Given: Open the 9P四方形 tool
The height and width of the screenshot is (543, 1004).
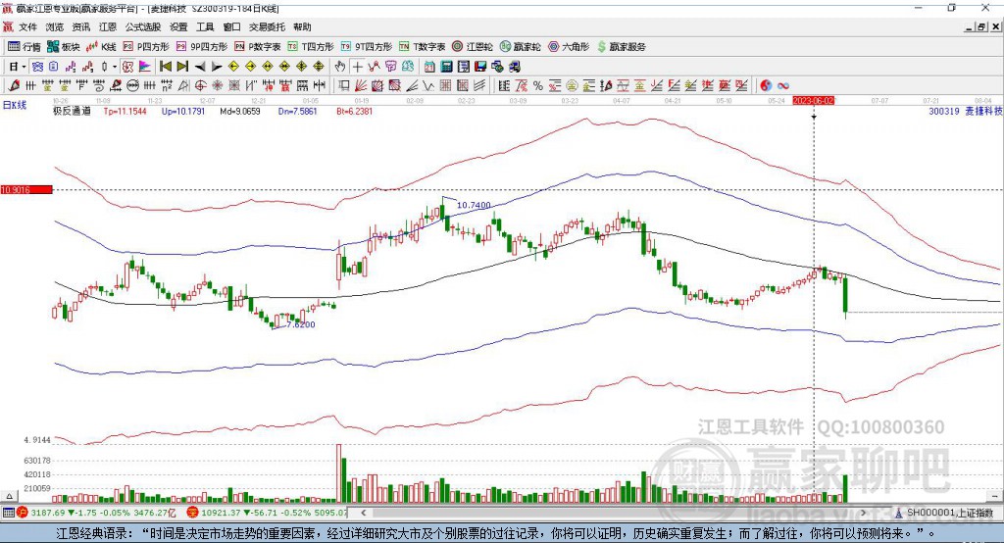Looking at the screenshot, I should [202, 47].
